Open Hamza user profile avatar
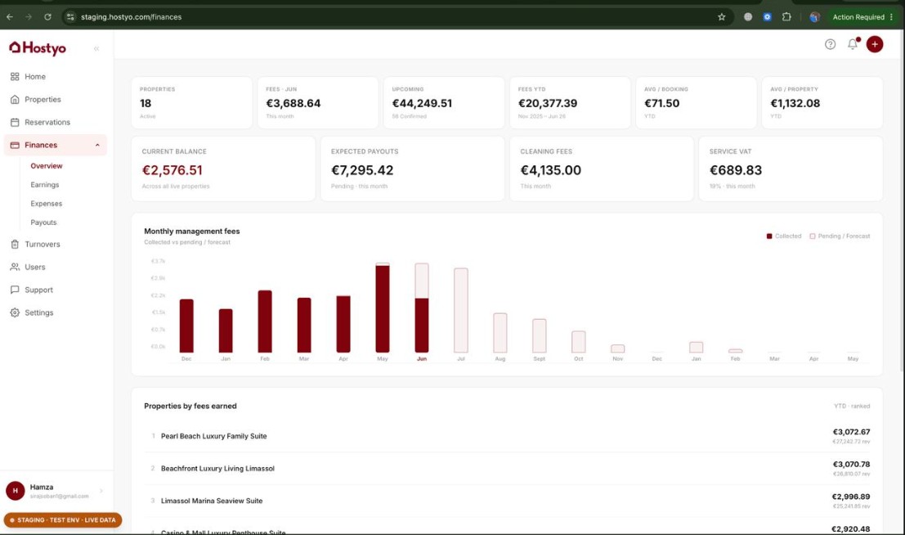Viewport: 905px width, 535px height. tap(15, 491)
